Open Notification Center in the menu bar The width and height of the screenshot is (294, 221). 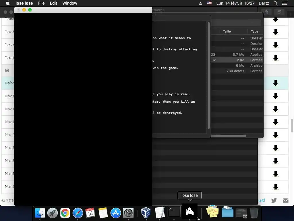(x=285, y=3)
